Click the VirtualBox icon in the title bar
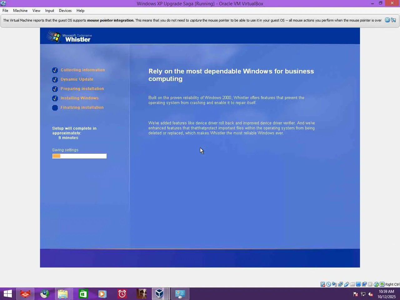The width and height of the screenshot is (400, 300). (x=3, y=3)
